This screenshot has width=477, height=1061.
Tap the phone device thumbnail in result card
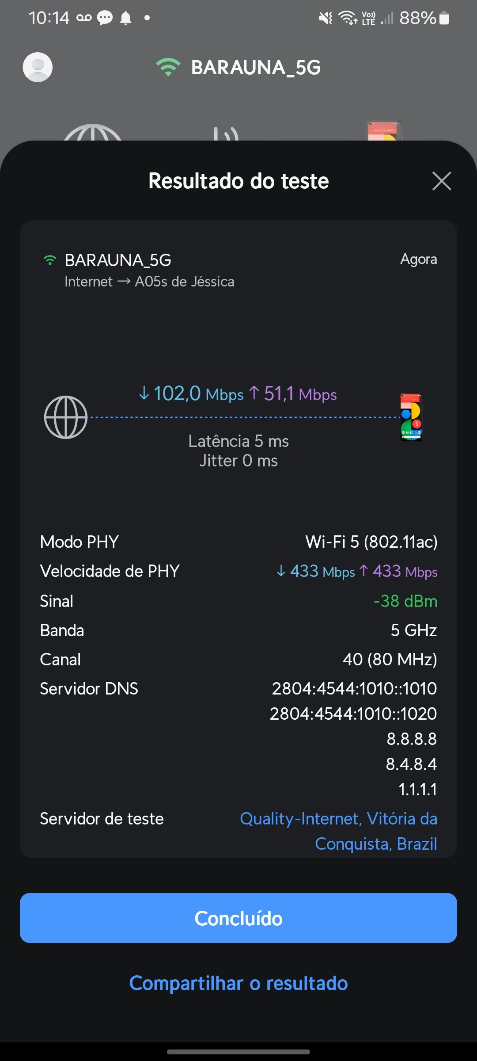tap(411, 417)
